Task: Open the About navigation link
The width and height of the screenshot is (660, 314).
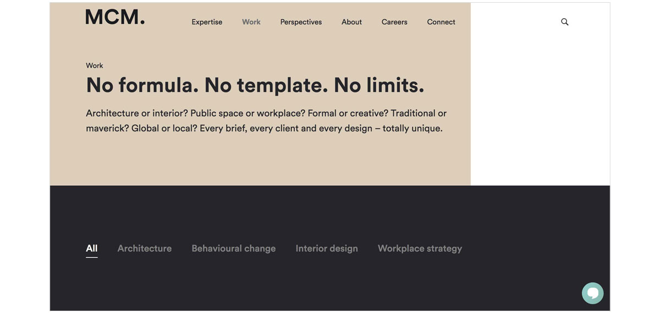Action: click(351, 22)
